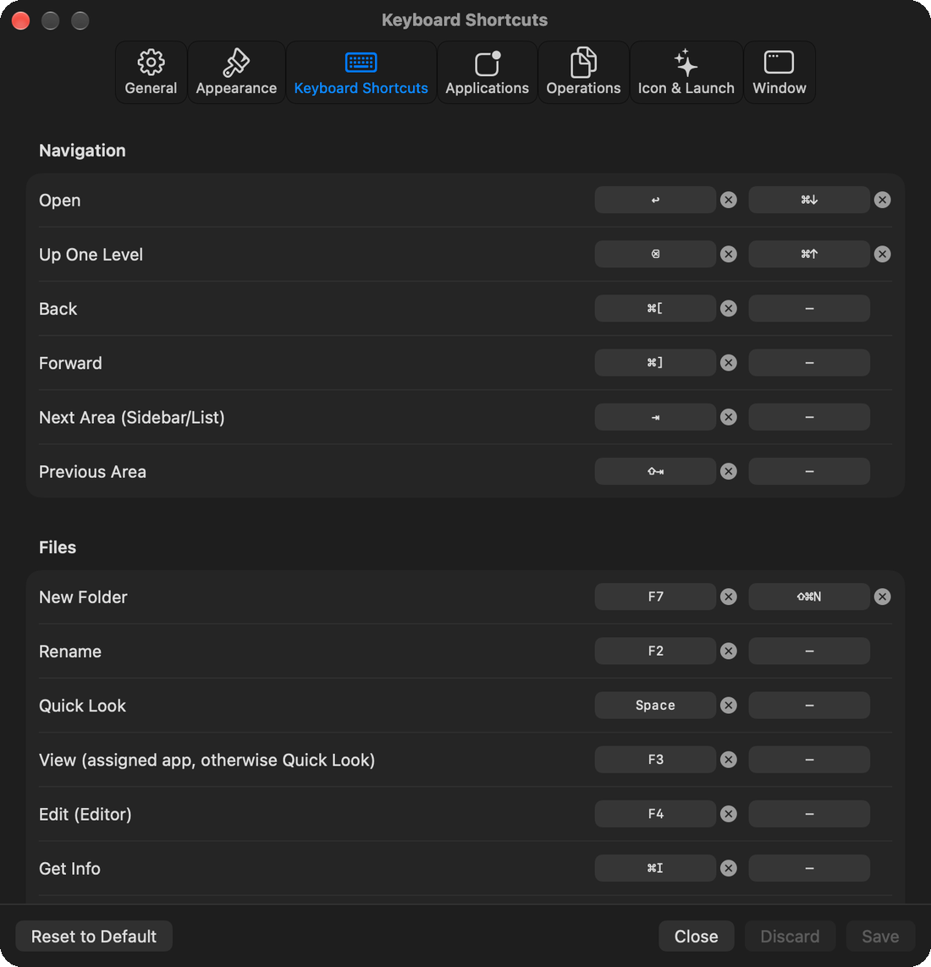This screenshot has width=931, height=967.
Task: Edit the primary shortcut for Previous Area
Action: pyautogui.click(x=655, y=471)
